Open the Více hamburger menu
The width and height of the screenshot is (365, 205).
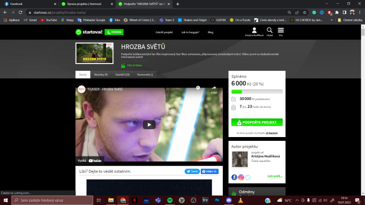coord(281,31)
